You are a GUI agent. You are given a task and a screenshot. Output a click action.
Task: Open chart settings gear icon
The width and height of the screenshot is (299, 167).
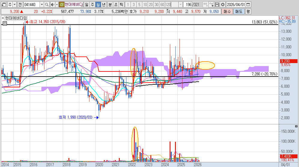pos(223,5)
